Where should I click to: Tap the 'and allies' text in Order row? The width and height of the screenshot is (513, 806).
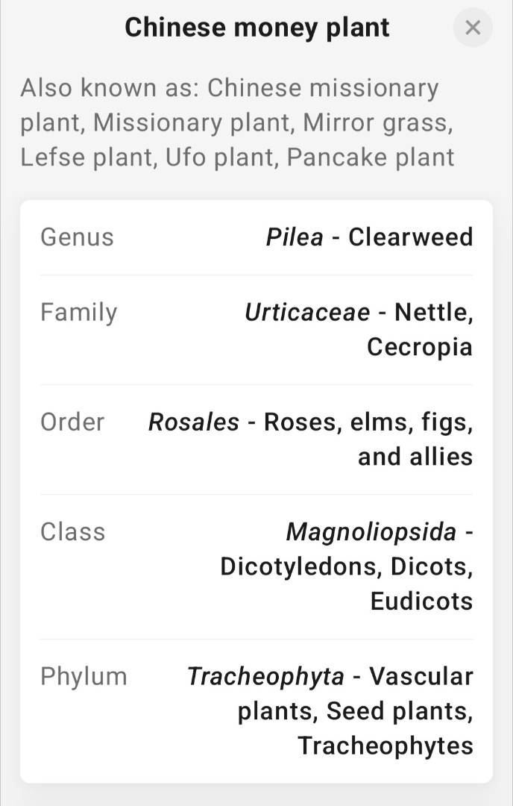pos(415,457)
